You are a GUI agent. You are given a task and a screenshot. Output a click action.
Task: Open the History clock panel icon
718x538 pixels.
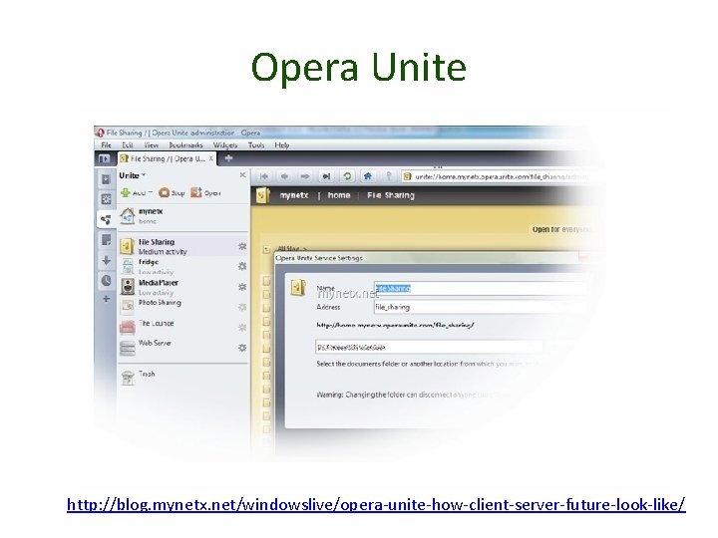[x=106, y=280]
